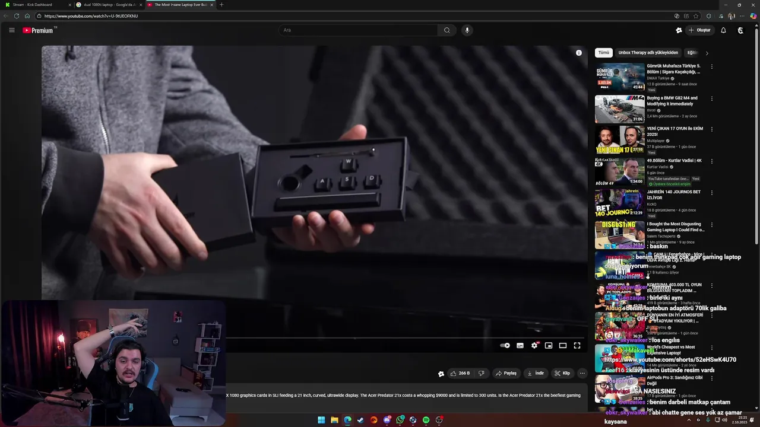Select The Most Insane Laptop Ever tab
This screenshot has height=427, width=760.
[x=180, y=5]
